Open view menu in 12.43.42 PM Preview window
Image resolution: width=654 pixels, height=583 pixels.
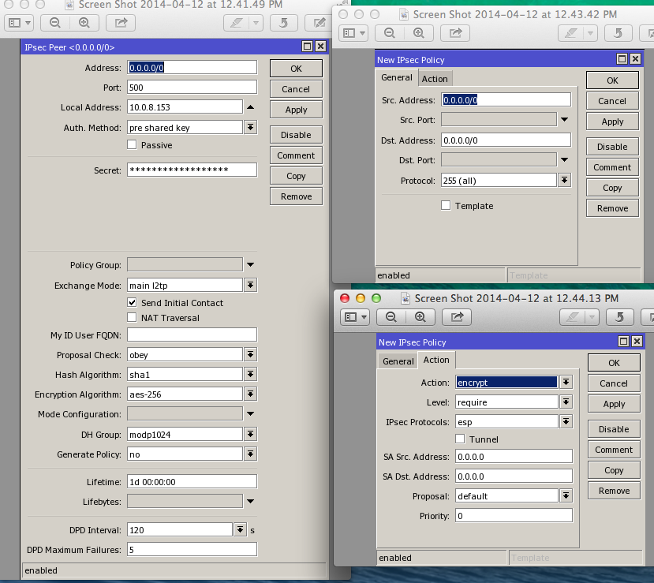(x=353, y=33)
